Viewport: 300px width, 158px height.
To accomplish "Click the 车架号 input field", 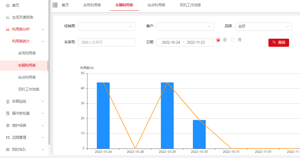I will (x=106, y=42).
